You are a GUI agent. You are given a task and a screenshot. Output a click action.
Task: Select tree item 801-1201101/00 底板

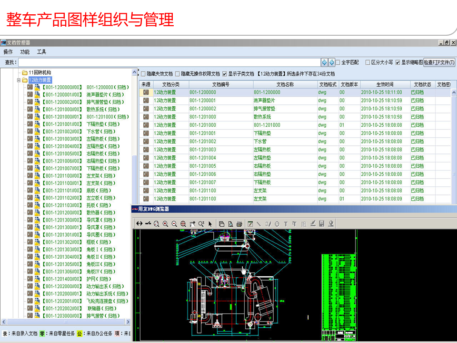tap(77, 191)
